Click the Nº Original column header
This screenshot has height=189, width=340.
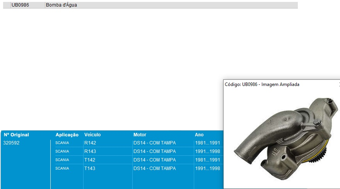pos(16,135)
